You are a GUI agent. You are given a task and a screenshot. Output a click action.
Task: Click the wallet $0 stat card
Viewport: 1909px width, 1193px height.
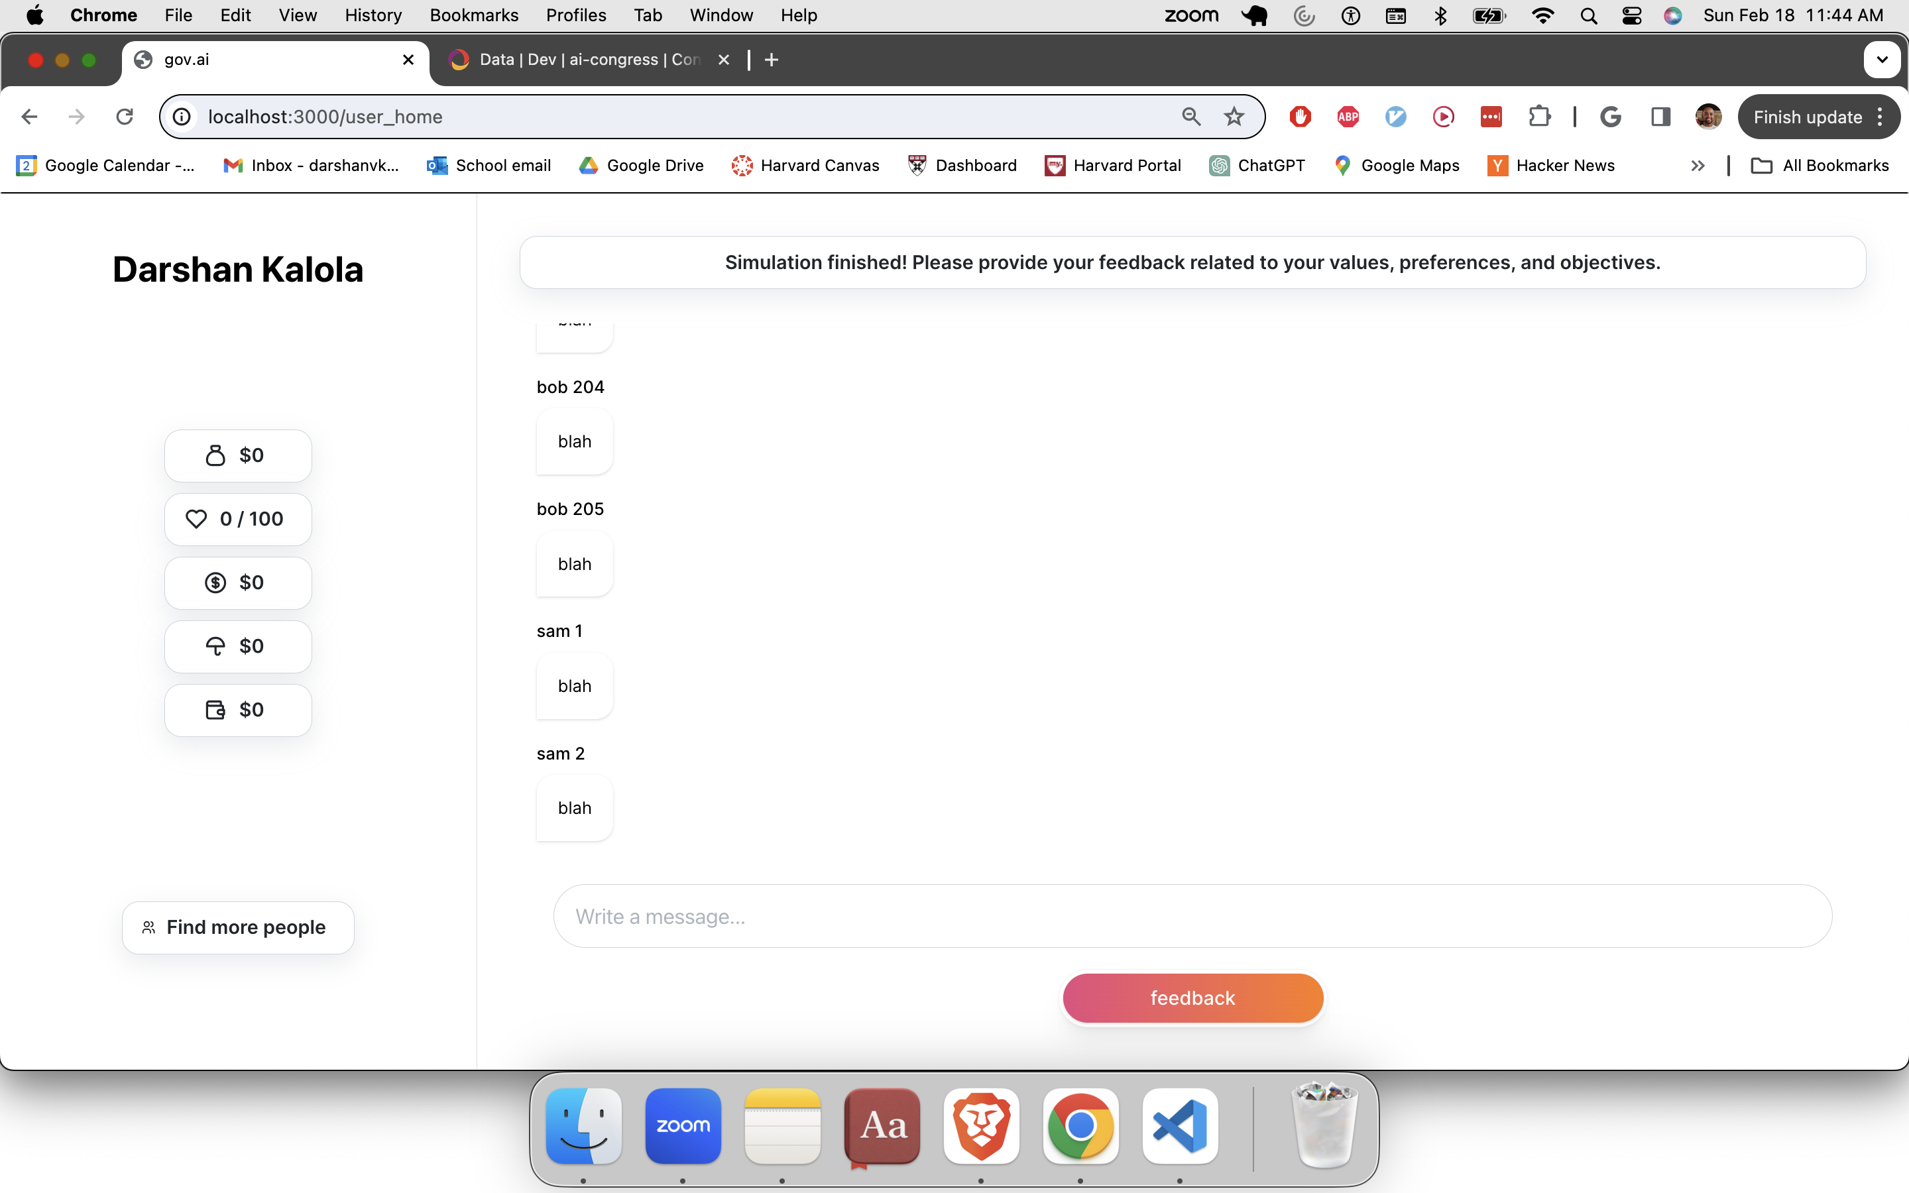pos(237,709)
